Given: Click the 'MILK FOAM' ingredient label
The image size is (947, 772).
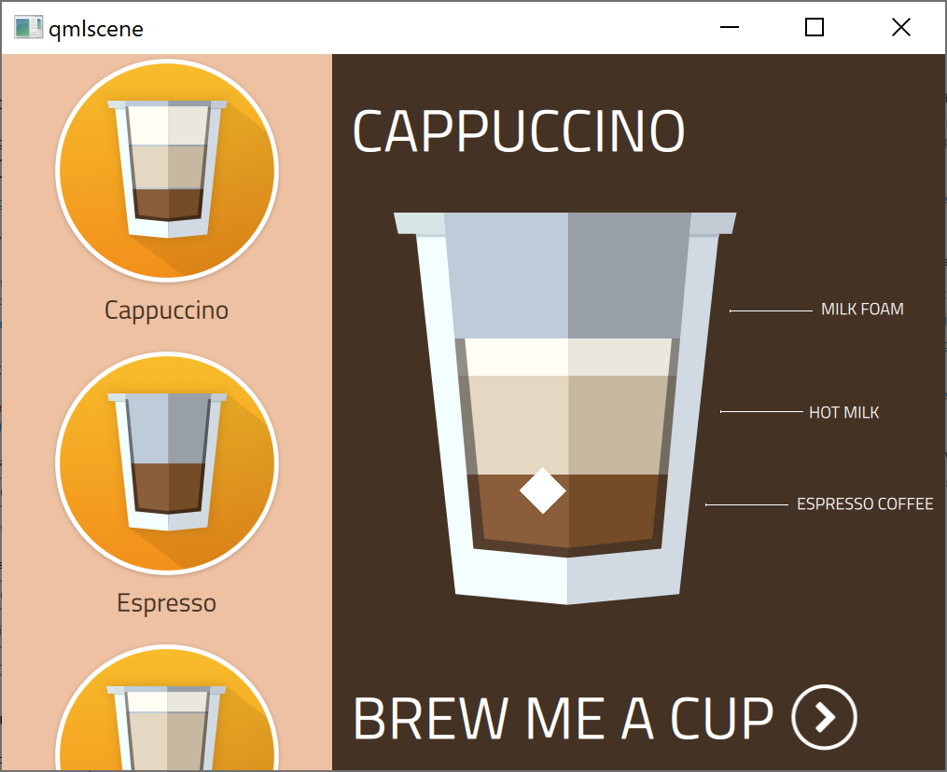Looking at the screenshot, I should (x=862, y=310).
